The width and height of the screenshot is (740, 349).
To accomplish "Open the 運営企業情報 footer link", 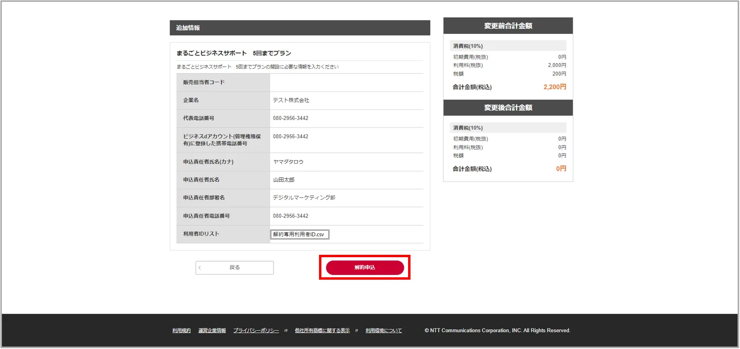I will coord(212,331).
